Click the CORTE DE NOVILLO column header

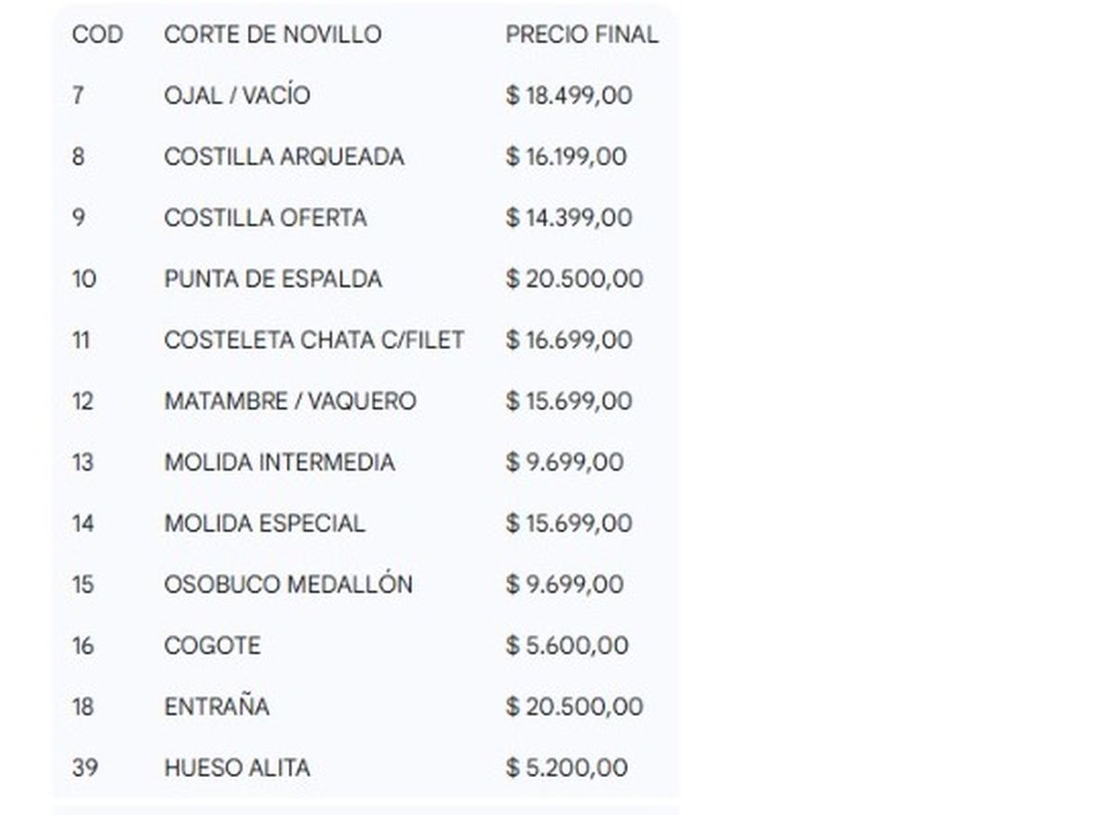(272, 35)
